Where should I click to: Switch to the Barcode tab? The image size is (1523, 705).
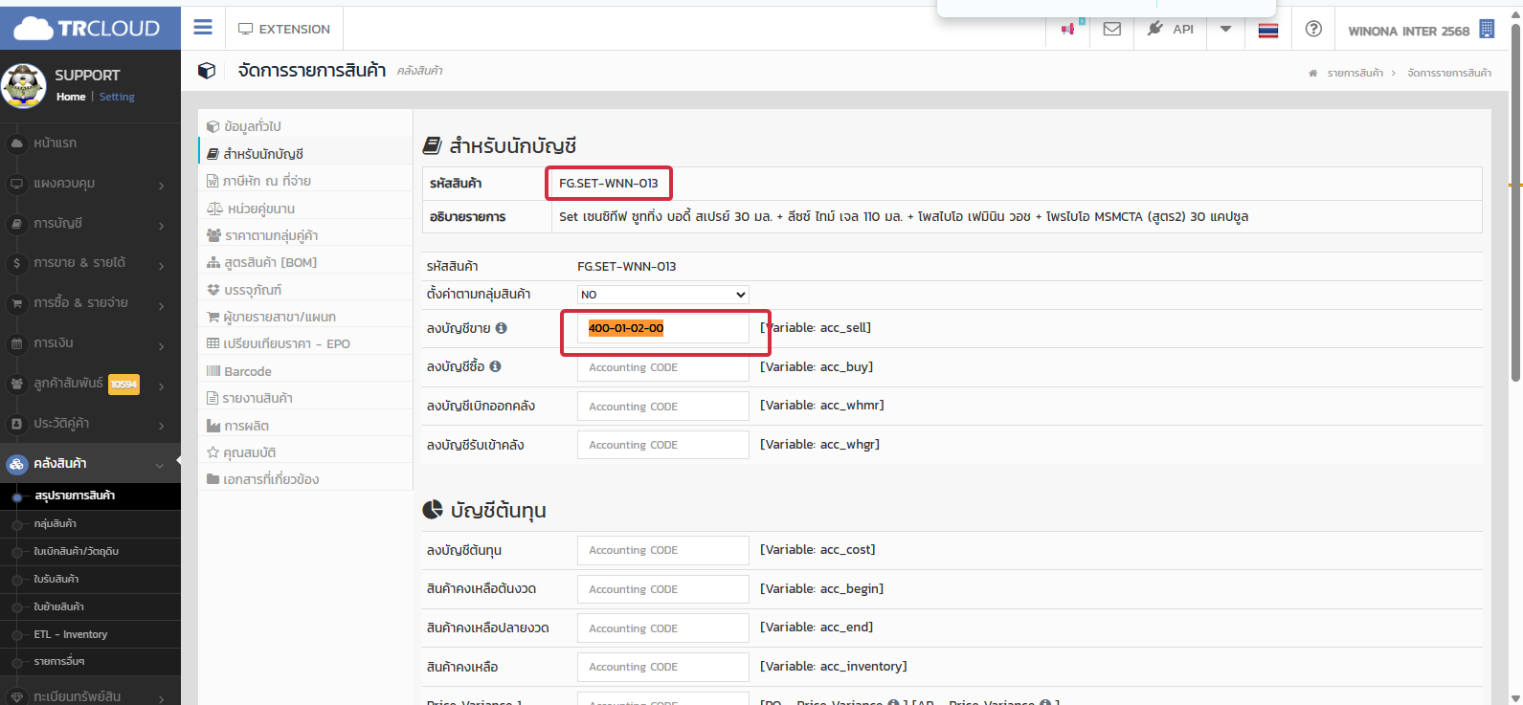click(247, 371)
